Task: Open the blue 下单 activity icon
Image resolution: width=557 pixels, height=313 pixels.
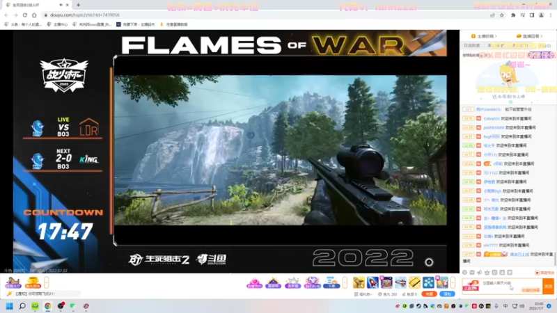Action: (x=331, y=282)
